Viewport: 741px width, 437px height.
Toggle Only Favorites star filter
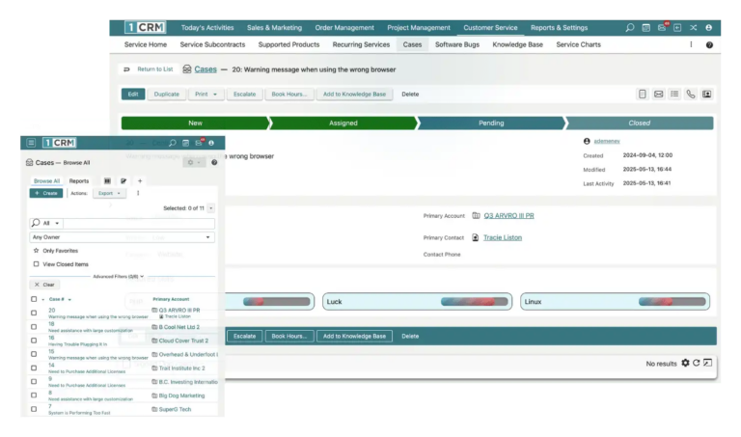point(36,251)
